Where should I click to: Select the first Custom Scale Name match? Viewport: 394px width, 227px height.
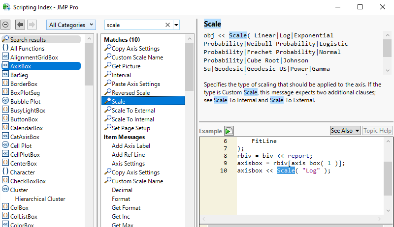click(137, 57)
